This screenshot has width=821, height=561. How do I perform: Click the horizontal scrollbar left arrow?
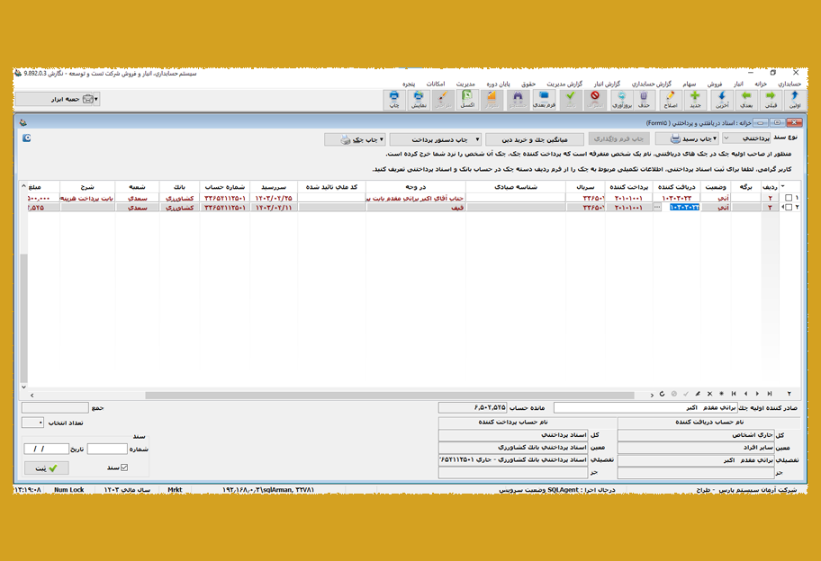click(x=32, y=396)
